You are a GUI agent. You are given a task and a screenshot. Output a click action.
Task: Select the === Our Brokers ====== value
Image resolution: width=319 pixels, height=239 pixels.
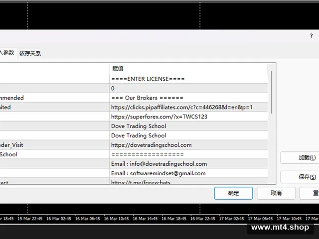coord(188,98)
